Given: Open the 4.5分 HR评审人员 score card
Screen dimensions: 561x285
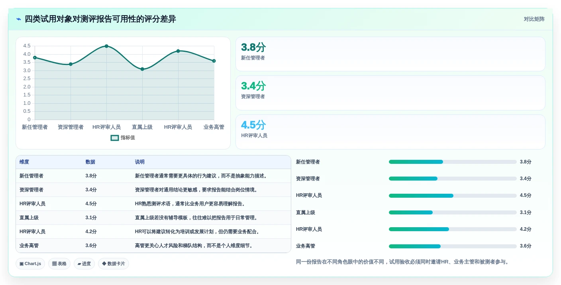Looking at the screenshot, I should (390, 132).
